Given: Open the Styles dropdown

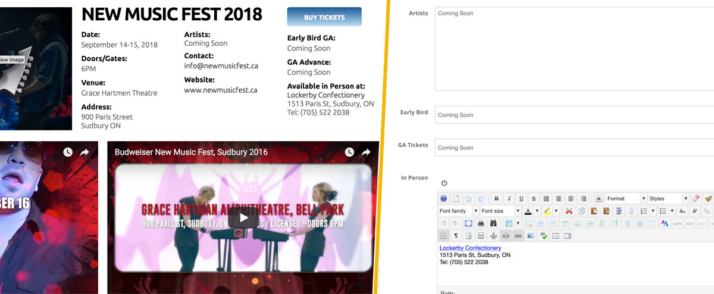Looking at the screenshot, I should (669, 198).
